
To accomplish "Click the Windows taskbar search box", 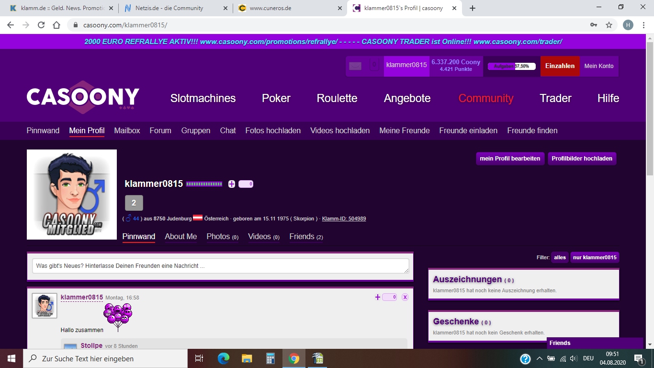I will (x=105, y=358).
